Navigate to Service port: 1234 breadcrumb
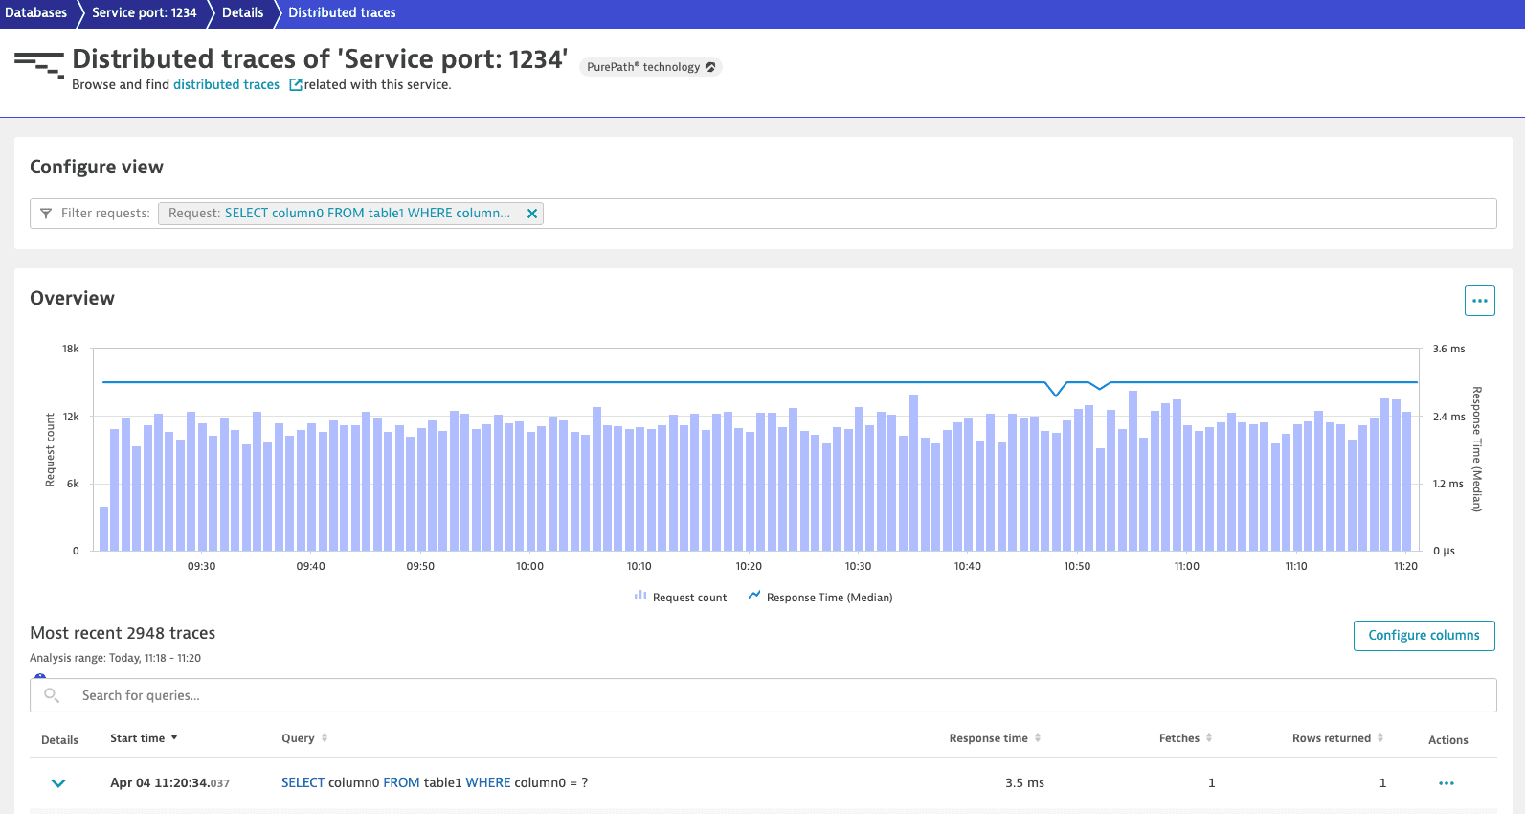1525x814 pixels. click(x=144, y=12)
